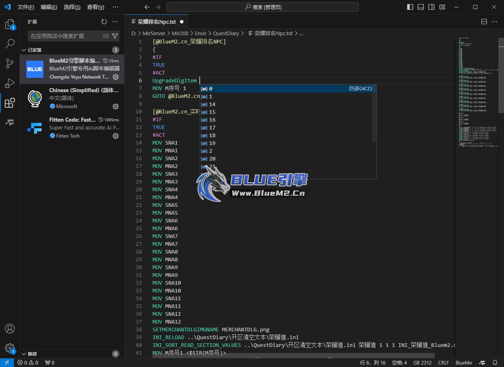The width and height of the screenshot is (504, 367).
Task: Open the forwarded ports status item
Action: tap(50, 362)
